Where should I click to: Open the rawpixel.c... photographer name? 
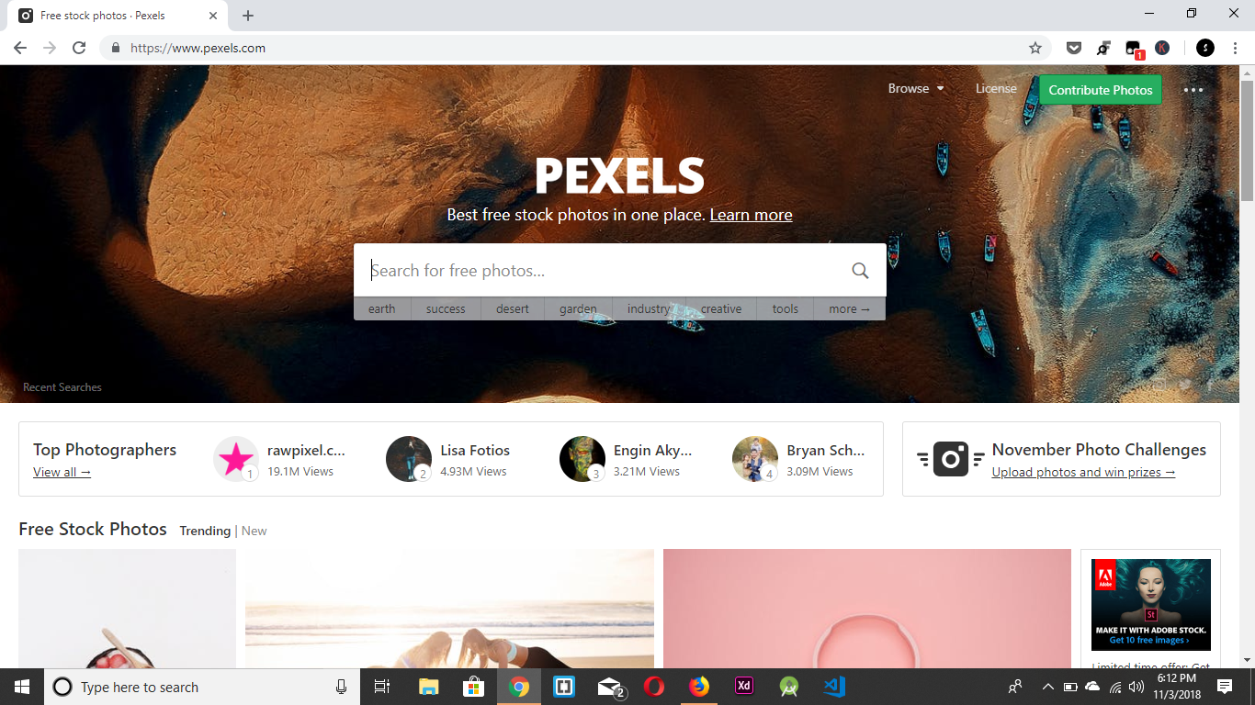click(x=306, y=450)
